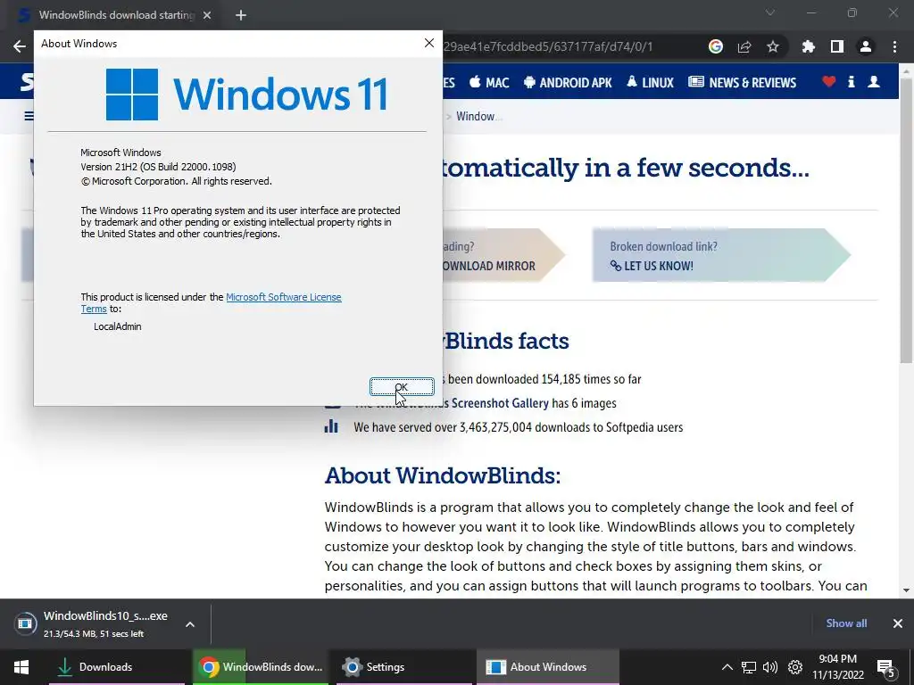Show hidden system tray icons
914x685 pixels.
(727, 667)
